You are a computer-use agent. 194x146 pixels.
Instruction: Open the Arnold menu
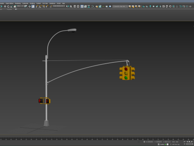coord(59,3)
